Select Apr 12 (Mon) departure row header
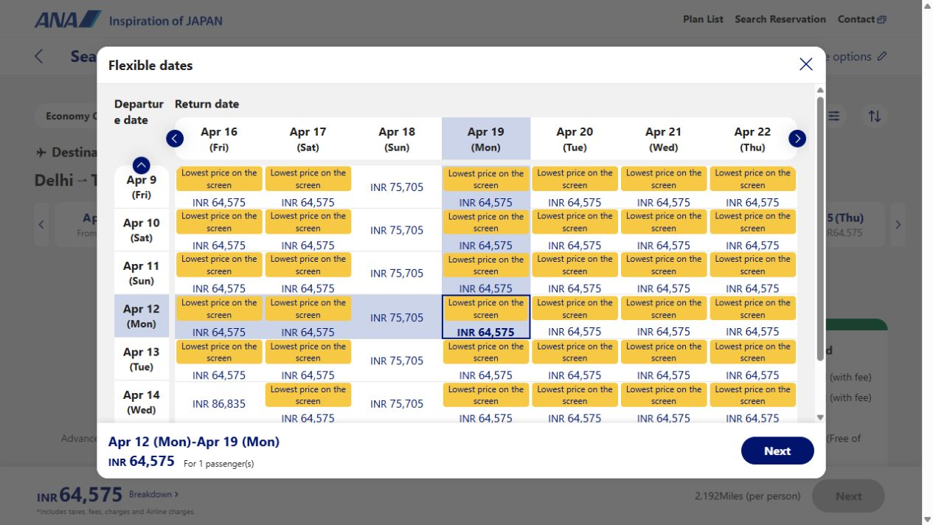Screen dimensions: 933x525 [x=142, y=316]
